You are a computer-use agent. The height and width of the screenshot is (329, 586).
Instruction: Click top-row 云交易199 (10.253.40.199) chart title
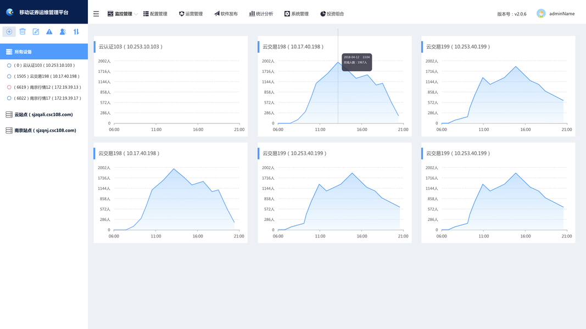(458, 47)
